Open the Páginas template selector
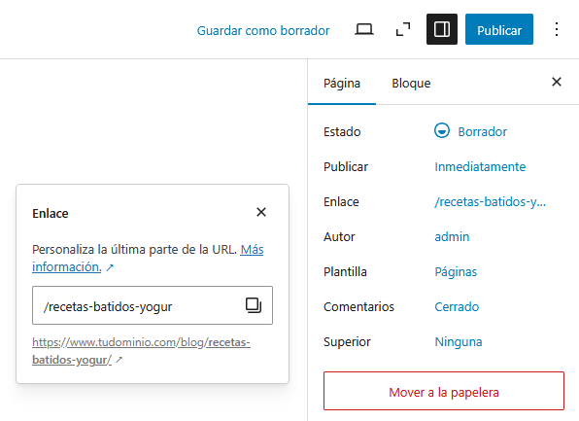This screenshot has width=579, height=421. click(456, 272)
